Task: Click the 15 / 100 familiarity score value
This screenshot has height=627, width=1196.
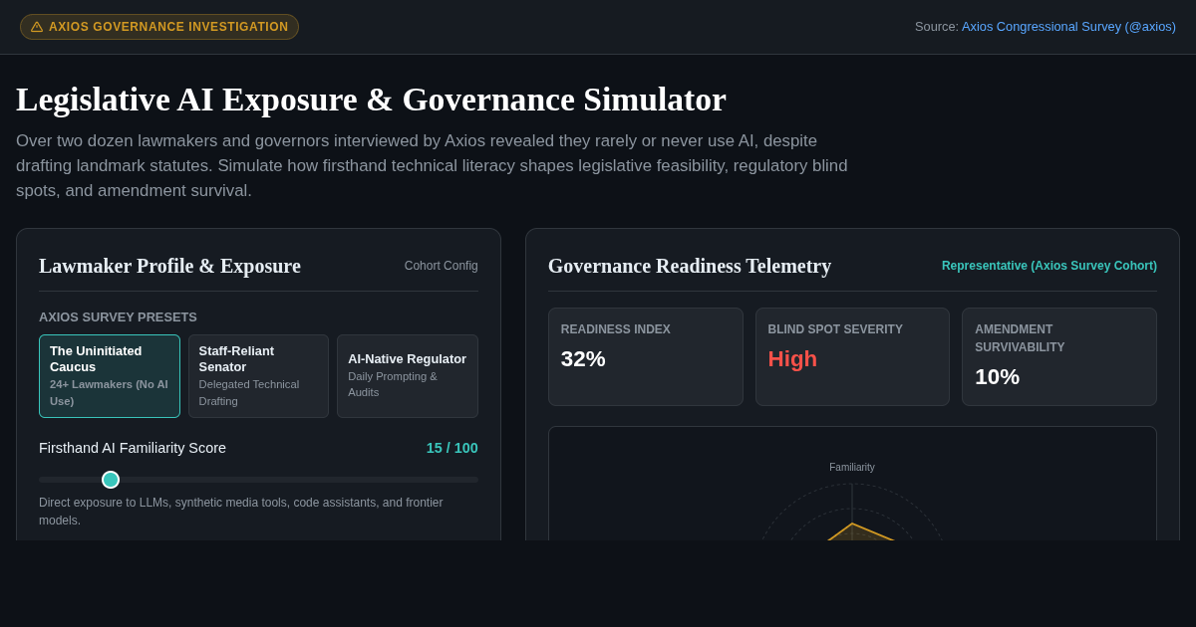Action: 452,448
